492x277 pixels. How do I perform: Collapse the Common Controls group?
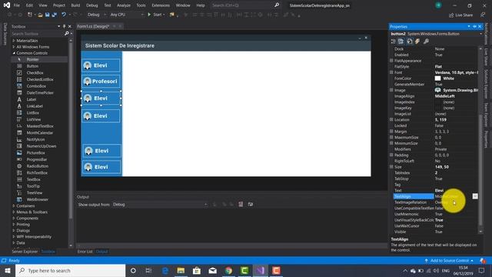[14, 53]
